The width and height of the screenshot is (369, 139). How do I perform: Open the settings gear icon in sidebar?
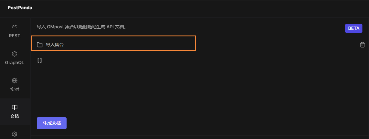click(15, 134)
